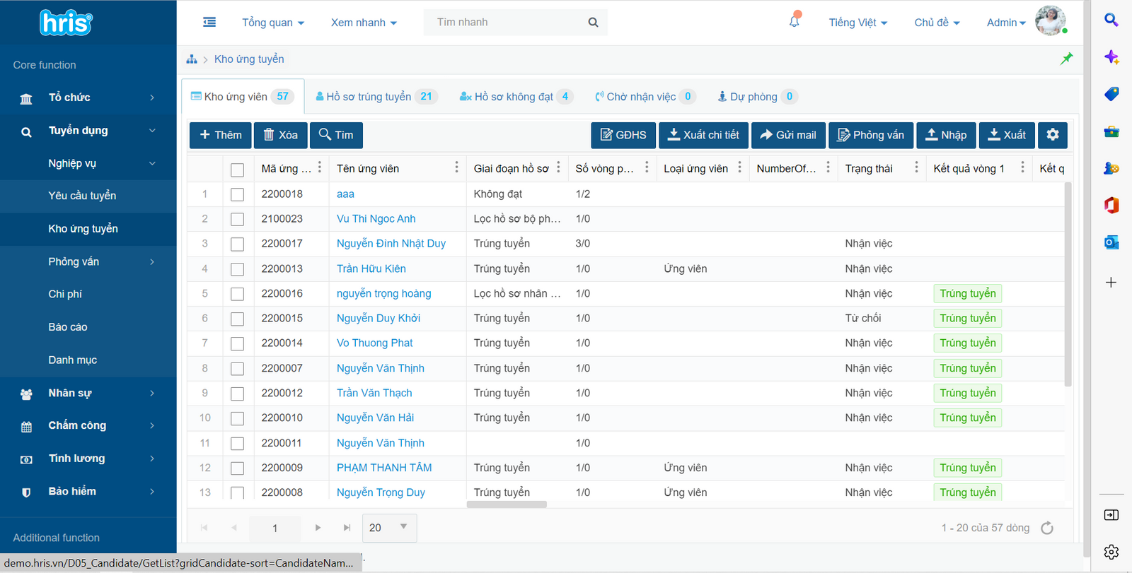The height and width of the screenshot is (573, 1132).
Task: Open the notification bell
Action: [795, 22]
